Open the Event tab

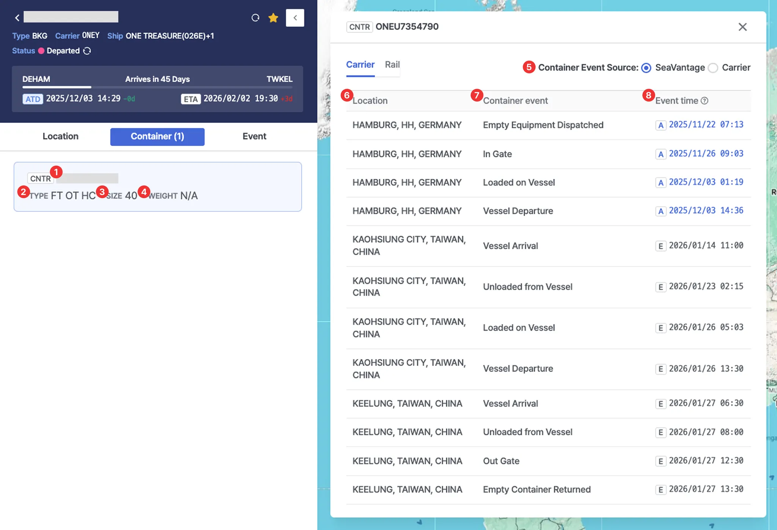pyautogui.click(x=254, y=136)
